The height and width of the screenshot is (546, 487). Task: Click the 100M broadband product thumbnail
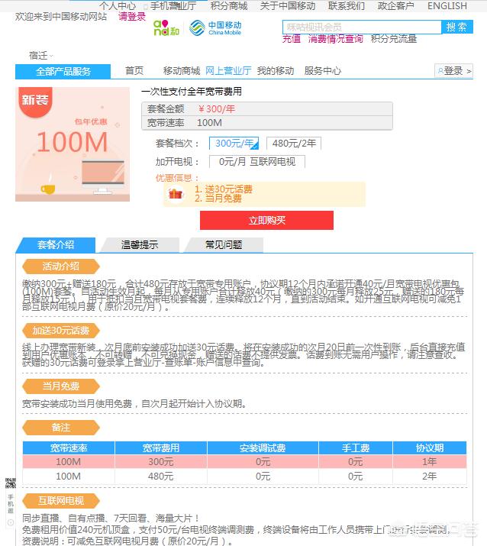pos(73,144)
